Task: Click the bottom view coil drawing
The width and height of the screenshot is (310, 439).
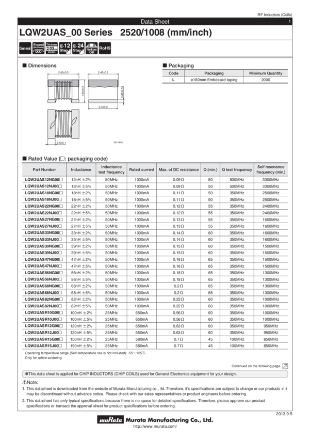Action: 63,124
